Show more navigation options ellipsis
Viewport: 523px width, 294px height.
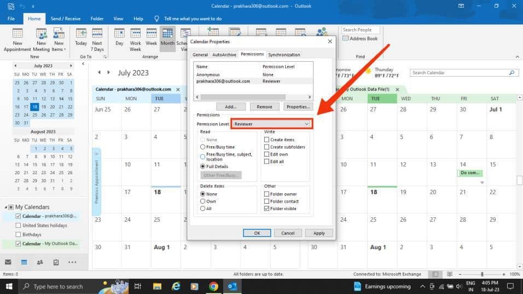pyautogui.click(x=72, y=262)
